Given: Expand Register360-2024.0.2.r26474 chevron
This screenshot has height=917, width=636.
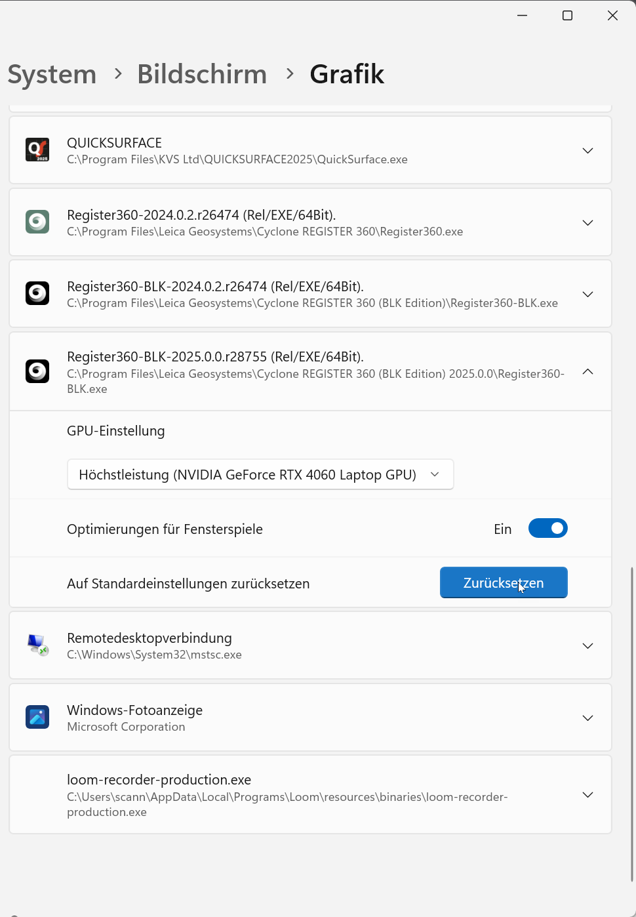Looking at the screenshot, I should click(588, 223).
